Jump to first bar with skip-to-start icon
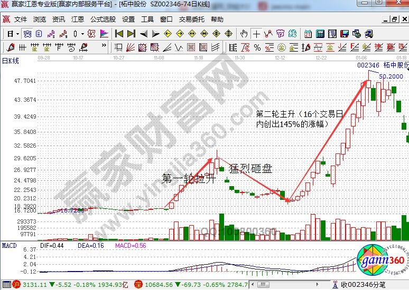 click(x=119, y=34)
